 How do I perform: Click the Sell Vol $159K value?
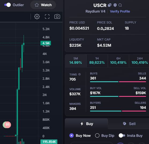[x=141, y=93]
